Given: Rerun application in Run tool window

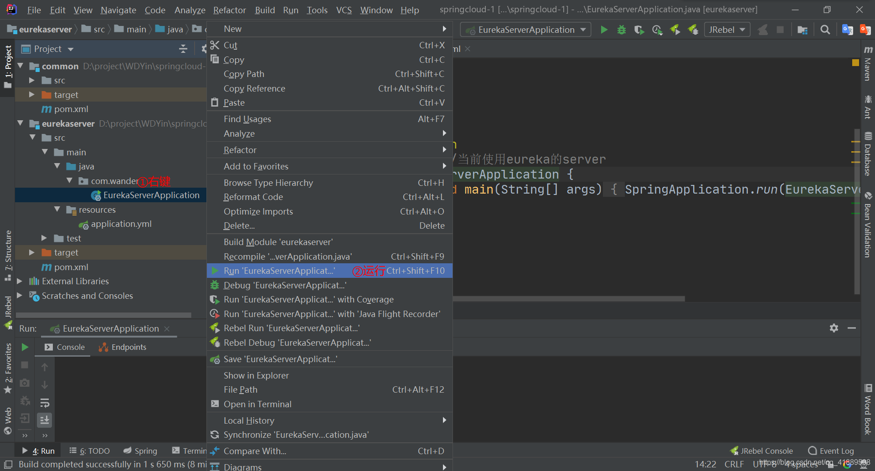Looking at the screenshot, I should pyautogui.click(x=25, y=347).
